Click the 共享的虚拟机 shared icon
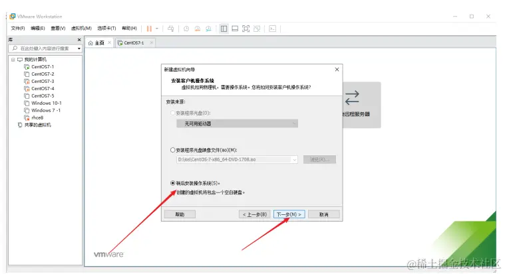Screen dimensions: 505x274 pos(20,125)
